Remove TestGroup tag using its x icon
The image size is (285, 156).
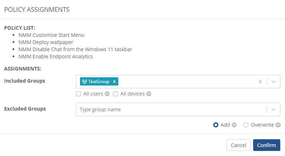(x=114, y=82)
